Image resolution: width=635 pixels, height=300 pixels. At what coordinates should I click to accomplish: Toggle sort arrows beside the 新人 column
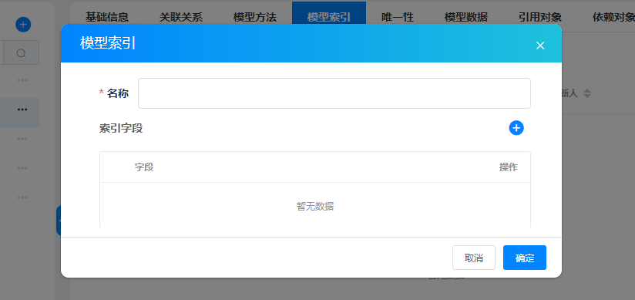coord(586,93)
